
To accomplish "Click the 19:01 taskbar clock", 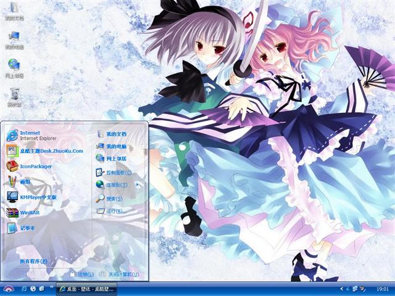I will click(x=383, y=289).
